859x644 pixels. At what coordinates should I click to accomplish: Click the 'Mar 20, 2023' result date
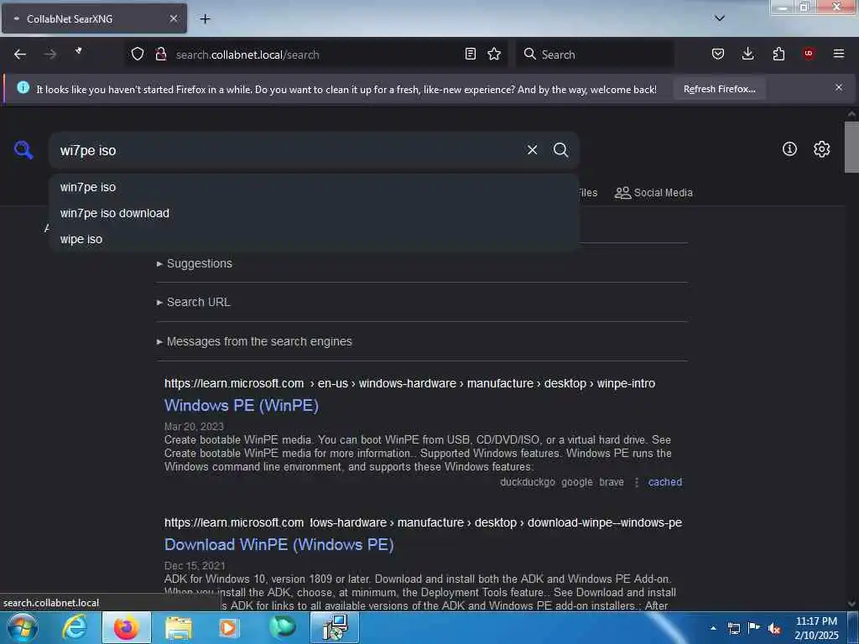tap(194, 427)
